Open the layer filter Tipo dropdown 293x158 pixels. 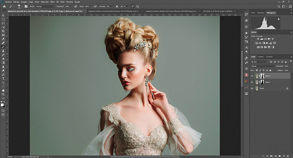pos(259,62)
